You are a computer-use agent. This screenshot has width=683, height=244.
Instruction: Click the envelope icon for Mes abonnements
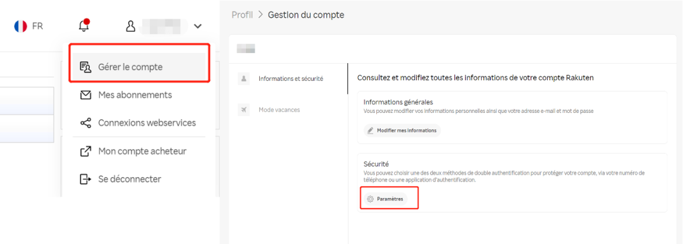click(x=85, y=95)
